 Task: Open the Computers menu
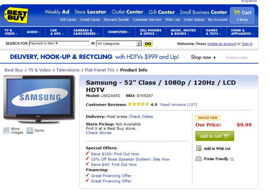click(119, 32)
